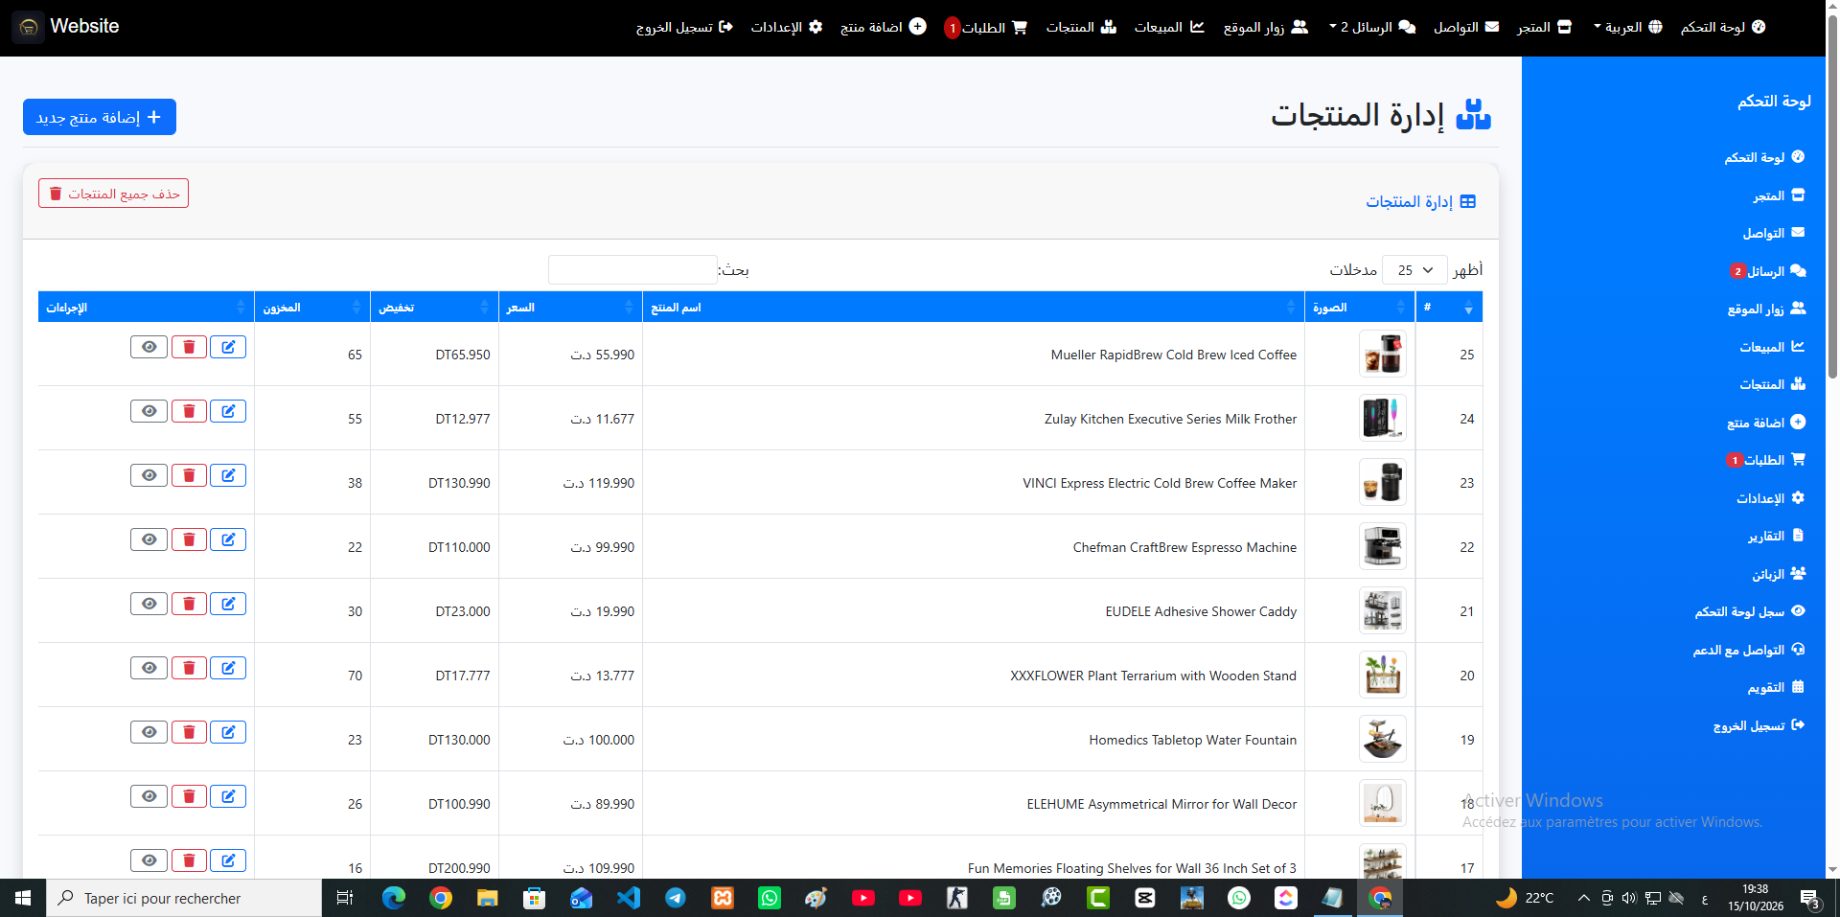Open زوار الموقع in the top navbar

pos(1266,27)
